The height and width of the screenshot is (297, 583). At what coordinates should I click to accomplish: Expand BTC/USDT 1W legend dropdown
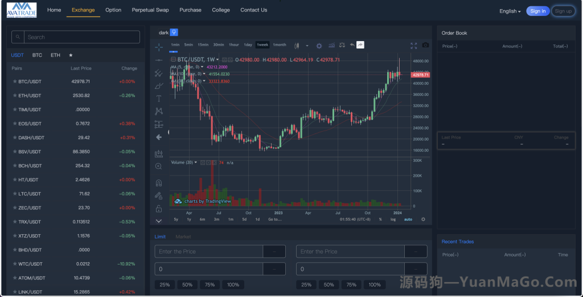point(217,59)
